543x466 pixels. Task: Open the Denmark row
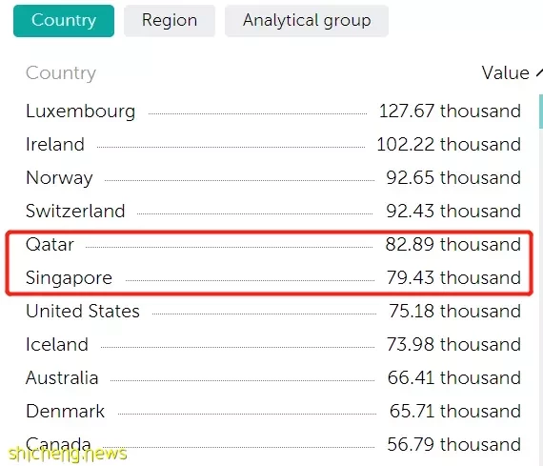click(x=273, y=411)
